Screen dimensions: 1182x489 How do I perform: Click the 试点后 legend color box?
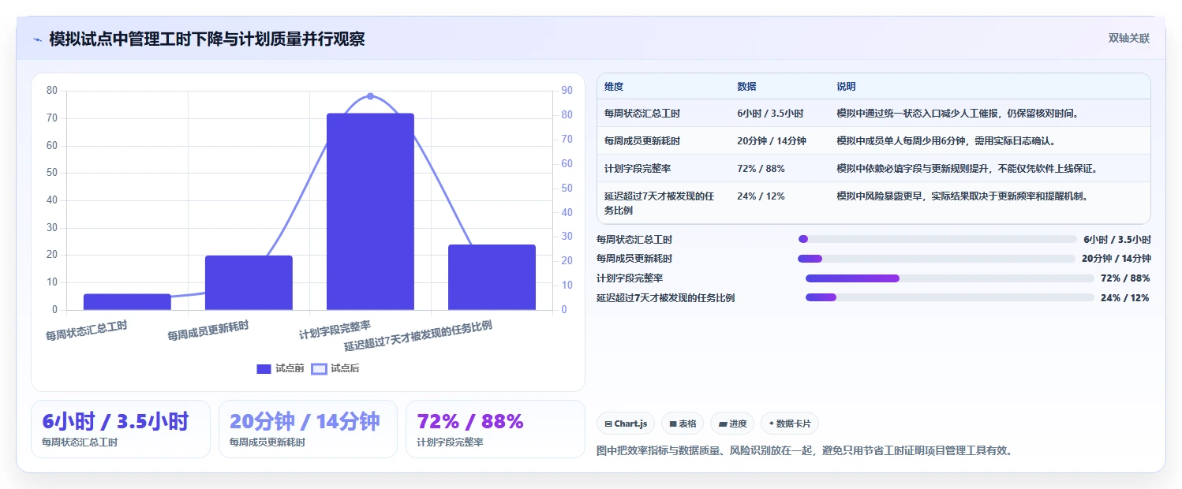(x=319, y=368)
